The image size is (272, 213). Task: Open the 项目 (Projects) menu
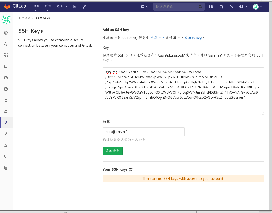tap(36, 7)
